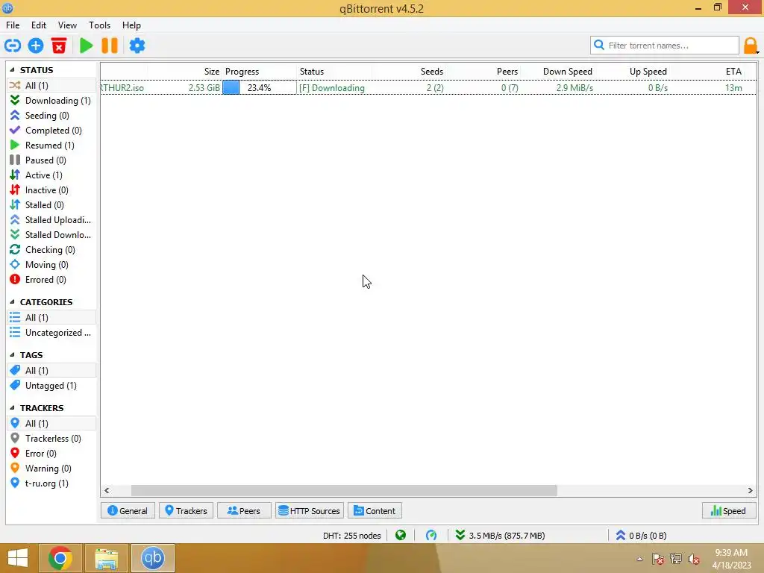
Task: Open the Speed graph button
Action: click(729, 510)
